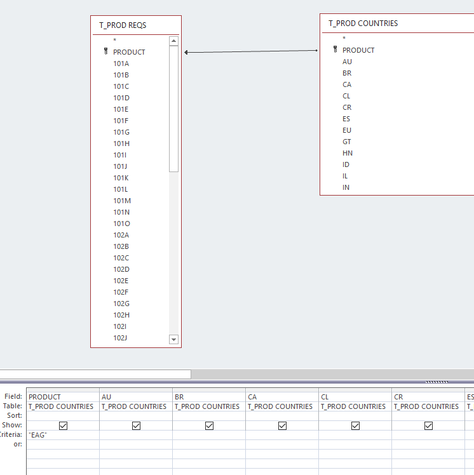
Task: Click the "EAG" criteria cell
Action: (x=63, y=435)
